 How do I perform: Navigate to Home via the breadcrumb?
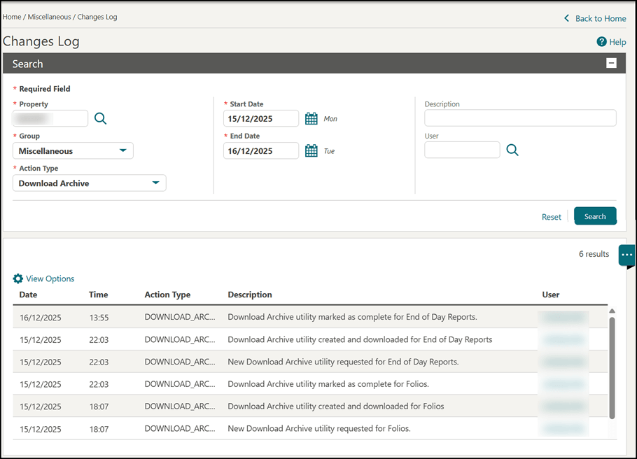[x=11, y=17]
